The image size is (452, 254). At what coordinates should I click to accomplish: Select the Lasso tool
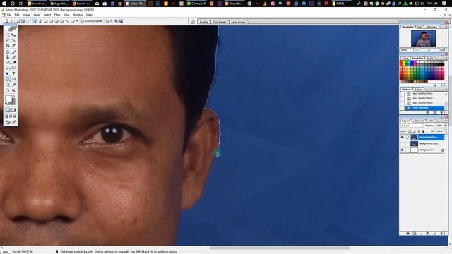tap(8, 40)
